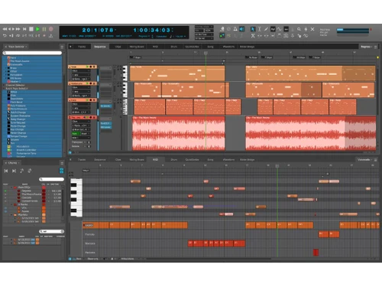This screenshot has height=287, width=382.
Task: Click the large time counter display 1:00:34:03
Action: pyautogui.click(x=154, y=30)
